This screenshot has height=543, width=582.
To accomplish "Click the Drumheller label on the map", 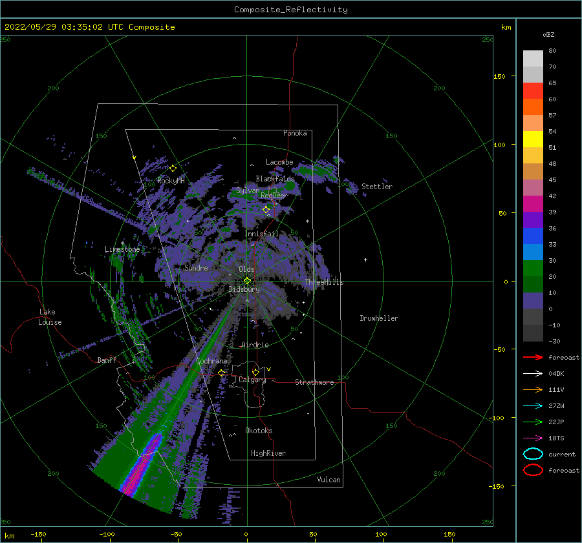I will (x=379, y=318).
